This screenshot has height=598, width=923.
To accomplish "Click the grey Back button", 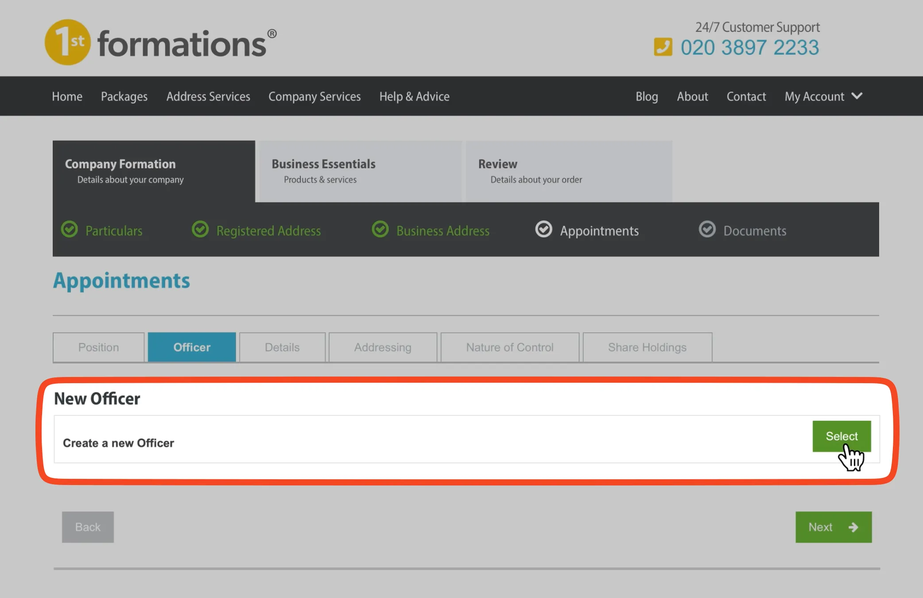I will [88, 527].
